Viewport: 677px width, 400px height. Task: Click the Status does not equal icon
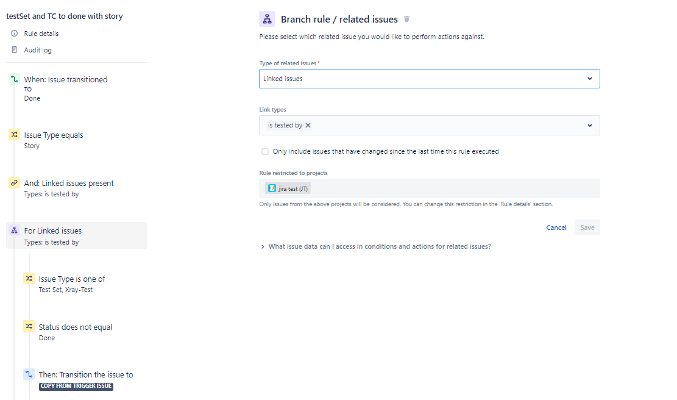pos(29,327)
